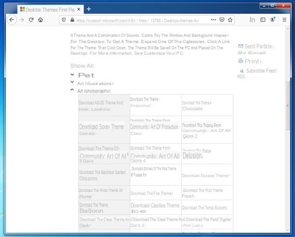Click the Print printer icon

pyautogui.click(x=241, y=61)
